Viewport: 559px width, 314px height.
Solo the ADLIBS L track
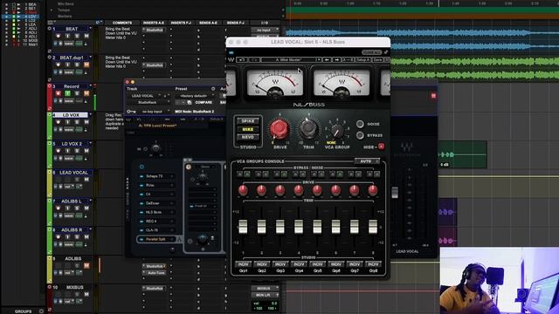(77, 208)
